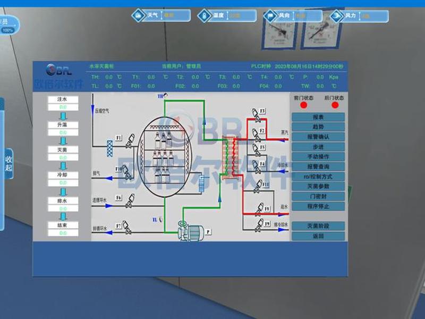Click the 冷却 cooling step
Image resolution: width=425 pixels, height=319 pixels.
63,175
